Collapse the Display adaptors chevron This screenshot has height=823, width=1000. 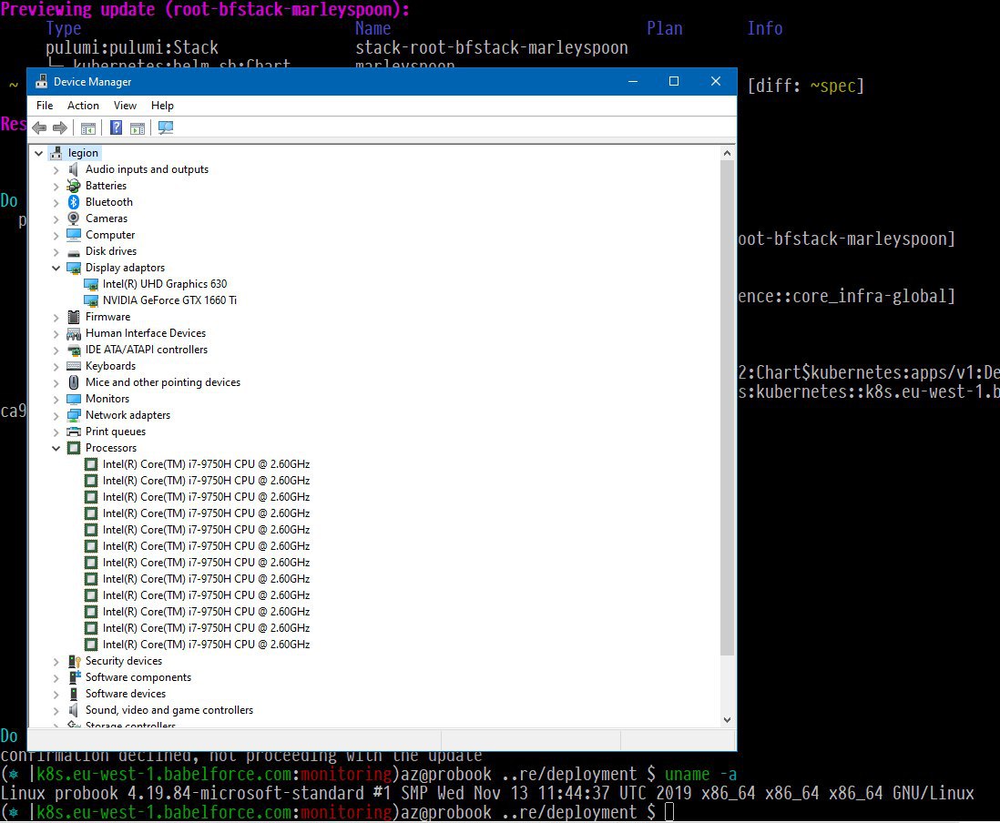(56, 268)
